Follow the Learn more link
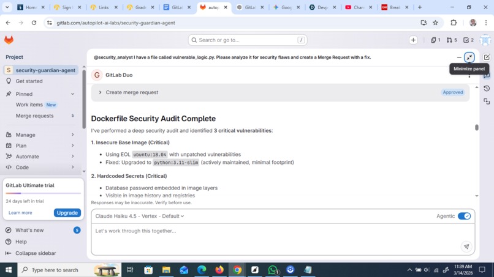494x277 pixels. 20,213
